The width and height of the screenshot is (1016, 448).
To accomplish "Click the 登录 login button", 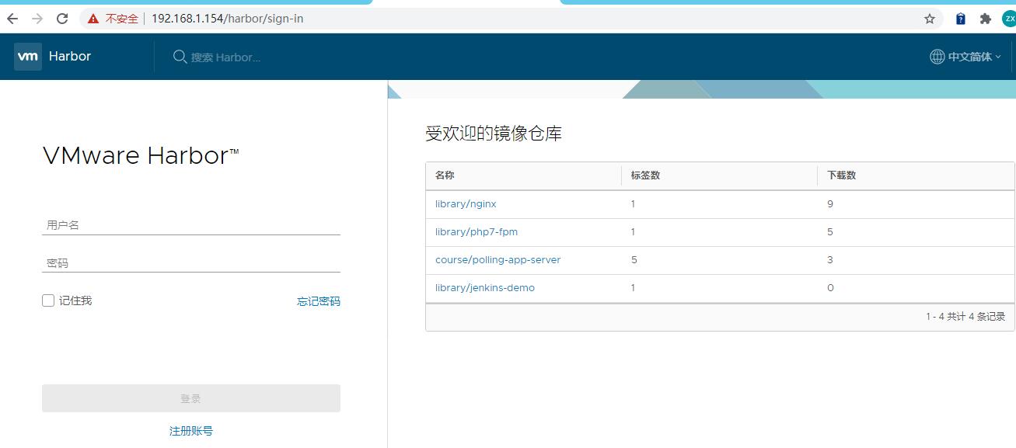I will [190, 398].
